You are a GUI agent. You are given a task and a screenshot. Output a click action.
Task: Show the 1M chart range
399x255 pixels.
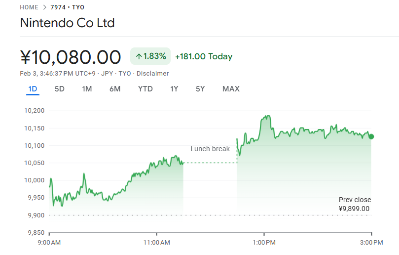click(x=87, y=89)
